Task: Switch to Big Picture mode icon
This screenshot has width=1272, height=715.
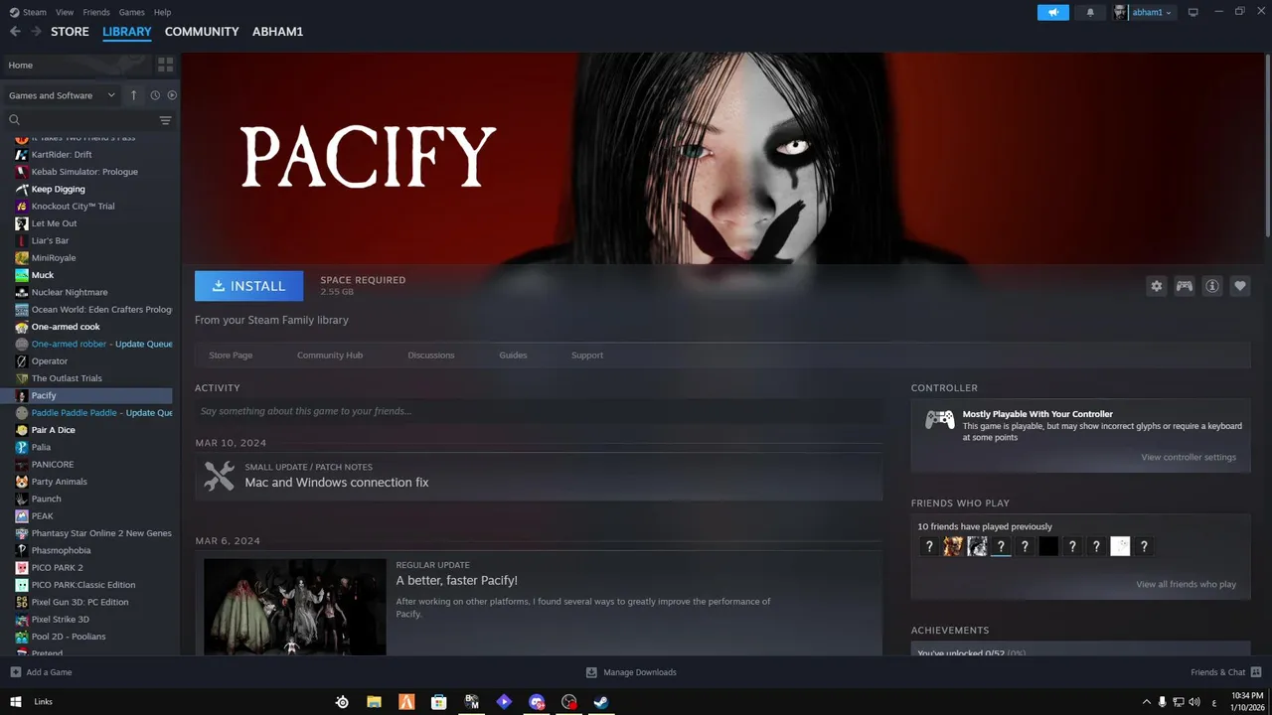Action: coord(1193,12)
